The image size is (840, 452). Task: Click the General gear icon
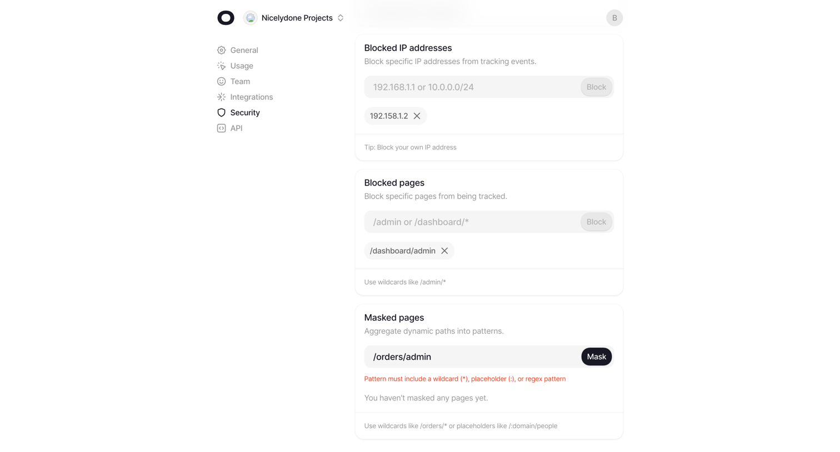pos(221,50)
